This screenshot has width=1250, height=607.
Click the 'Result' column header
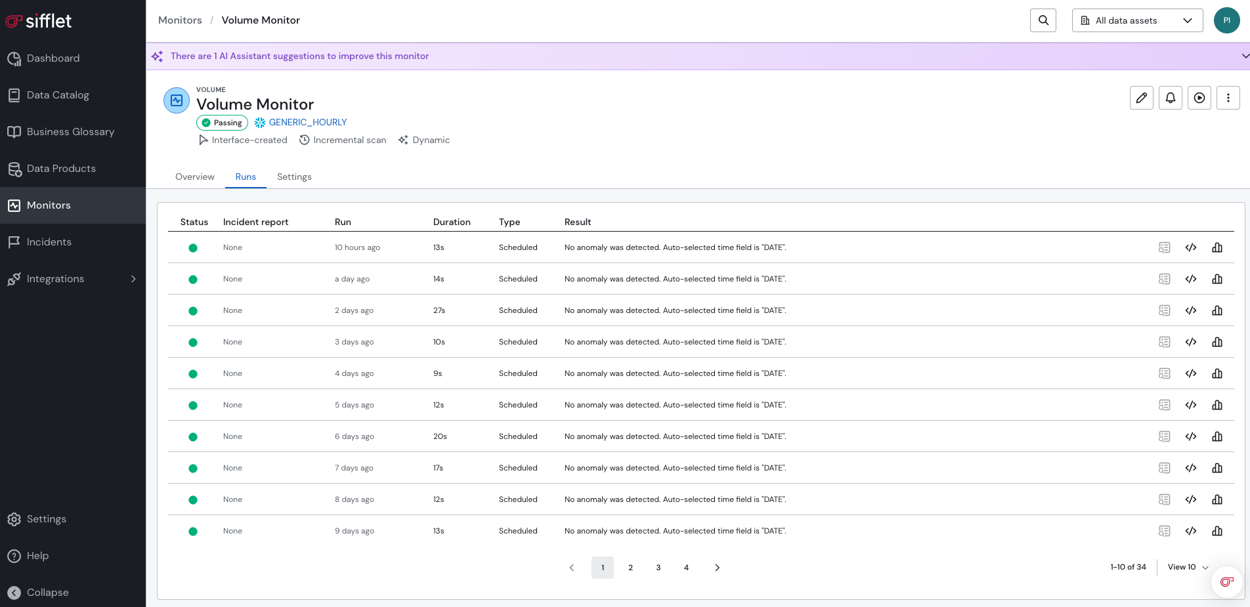578,222
